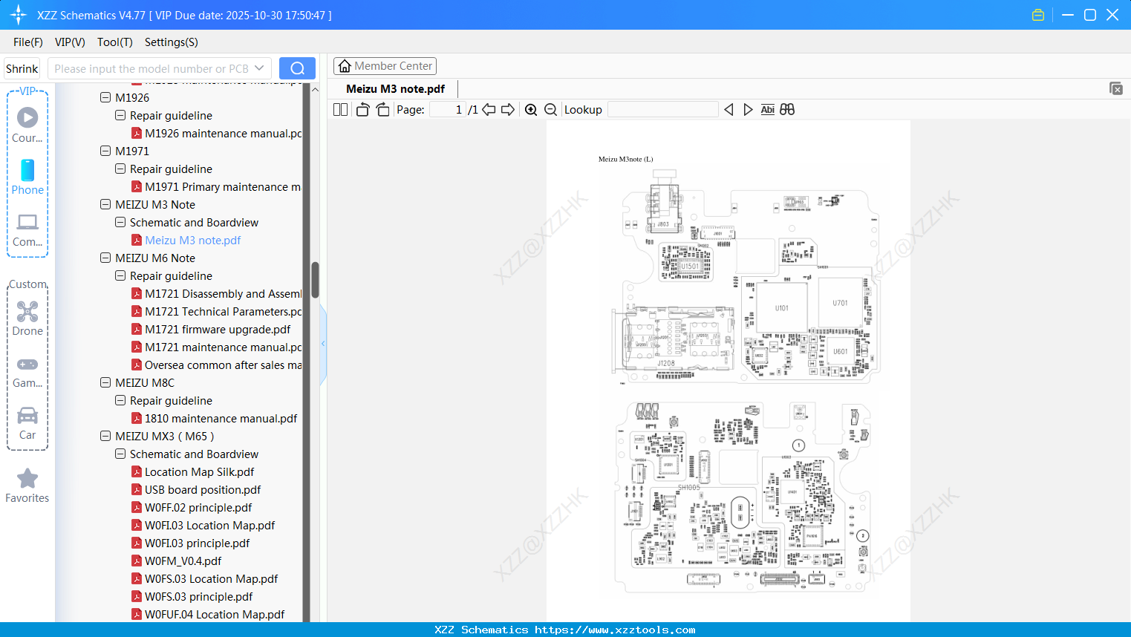
Task: Open W0FS.03 Location Map.pdf
Action: pos(205,579)
